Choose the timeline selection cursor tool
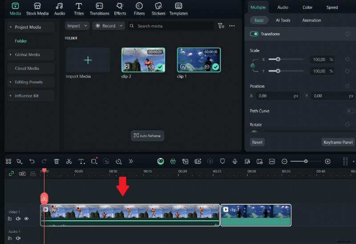 [x=19, y=161]
